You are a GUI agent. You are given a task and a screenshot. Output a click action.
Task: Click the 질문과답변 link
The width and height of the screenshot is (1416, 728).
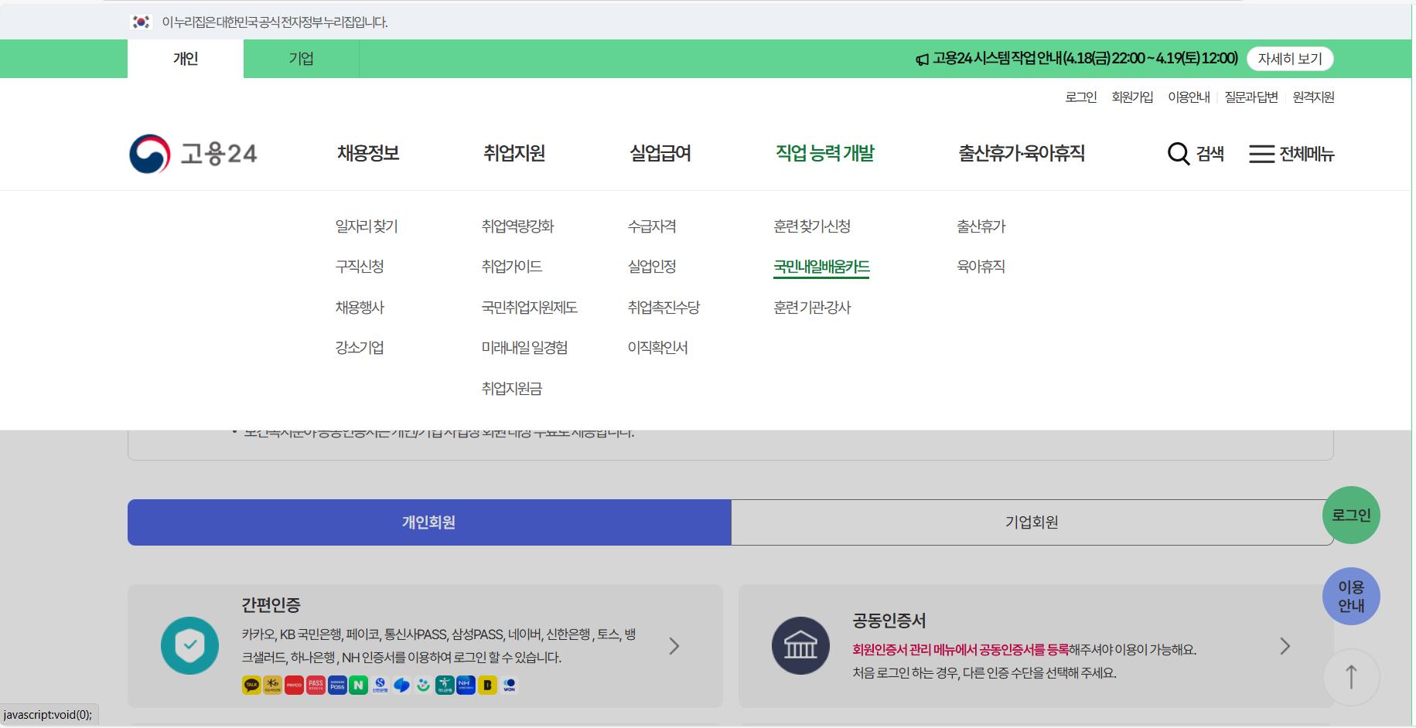pyautogui.click(x=1251, y=97)
